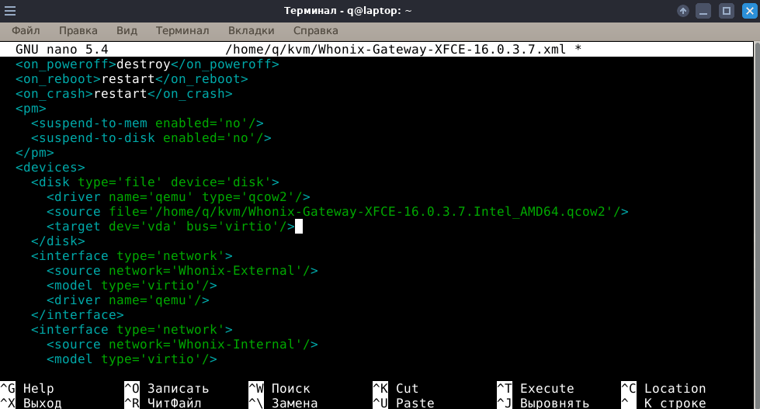Image resolution: width=760 pixels, height=409 pixels.
Task: Minimize the terminal window
Action: 704,11
